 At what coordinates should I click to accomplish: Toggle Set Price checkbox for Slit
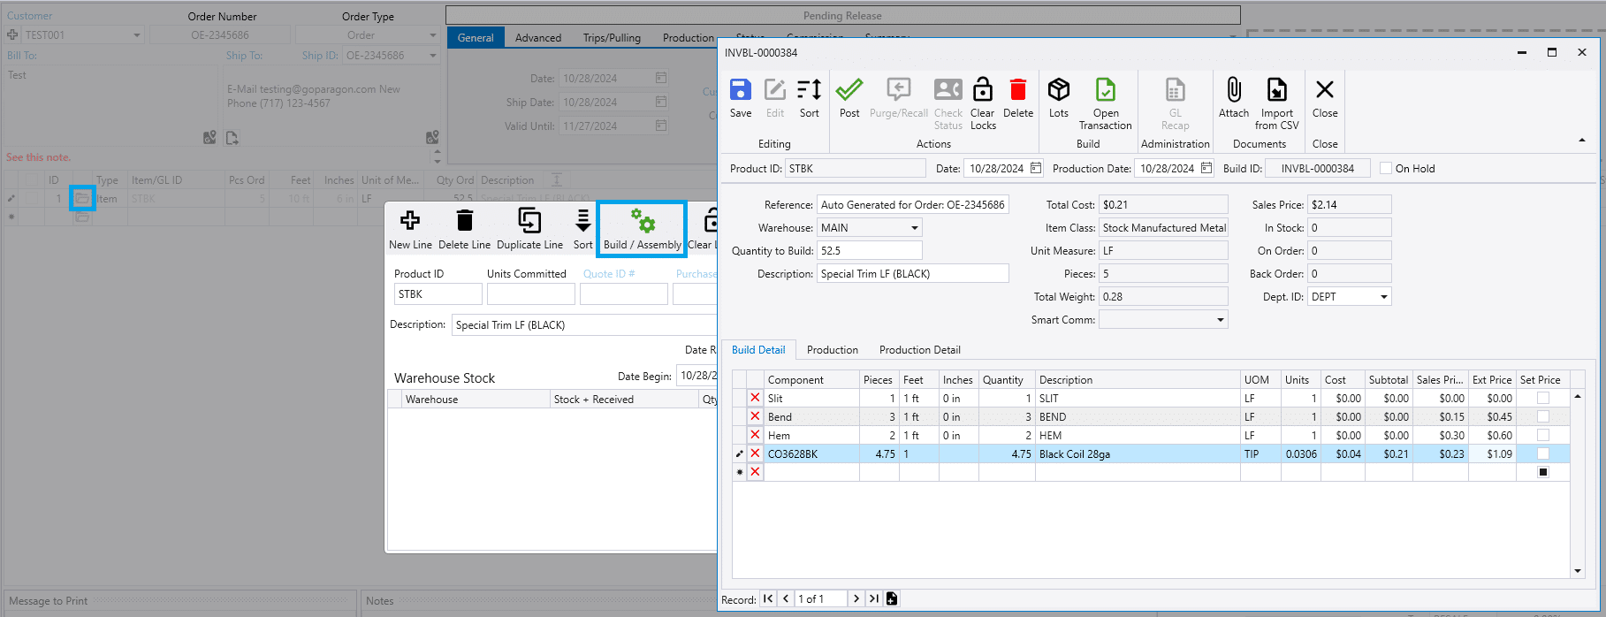(x=1543, y=398)
